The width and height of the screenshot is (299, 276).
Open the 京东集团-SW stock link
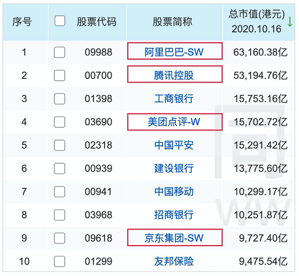[x=174, y=238]
